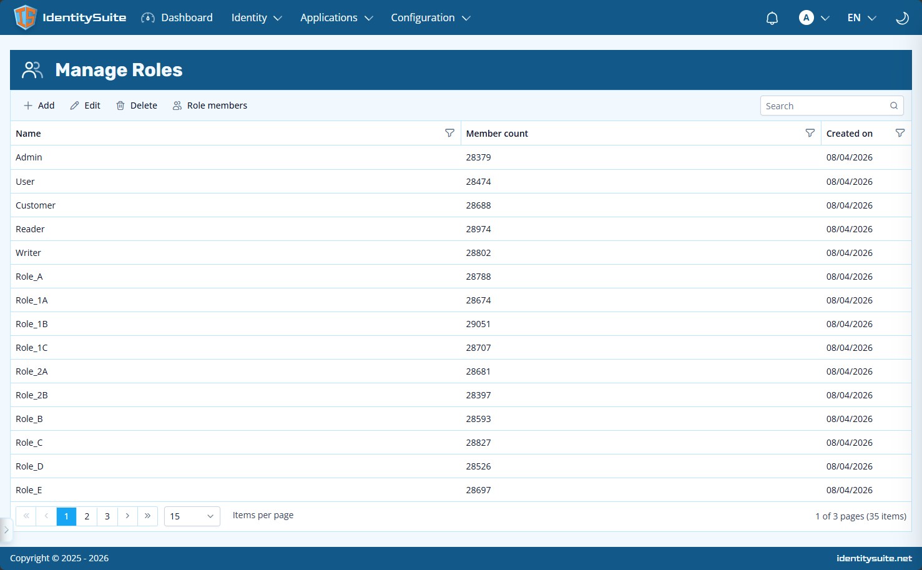Expand the Configuration menu

431,17
